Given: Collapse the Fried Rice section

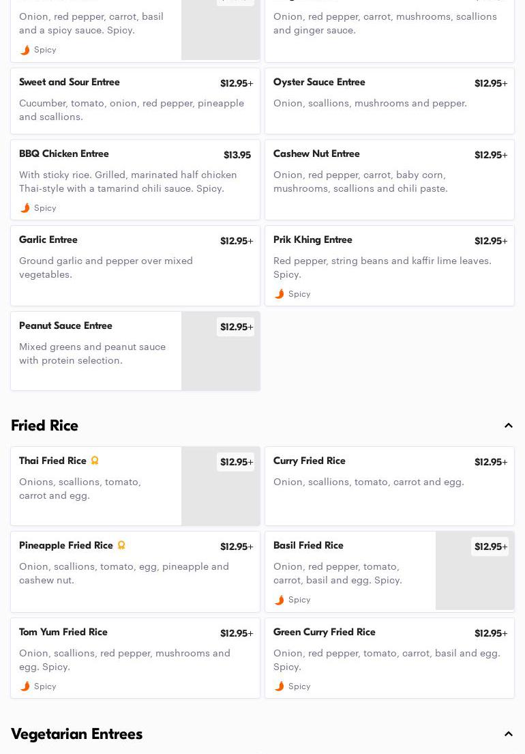Looking at the screenshot, I should (x=508, y=426).
